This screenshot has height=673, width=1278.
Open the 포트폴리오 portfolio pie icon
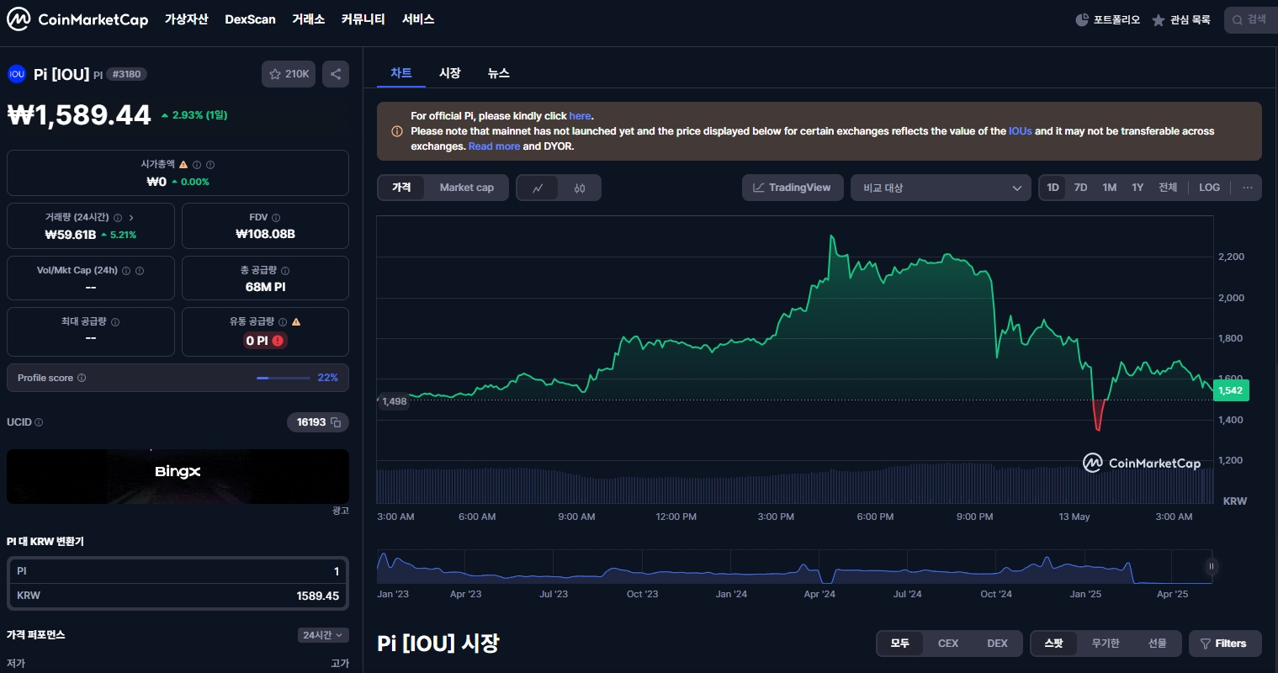pyautogui.click(x=1082, y=19)
